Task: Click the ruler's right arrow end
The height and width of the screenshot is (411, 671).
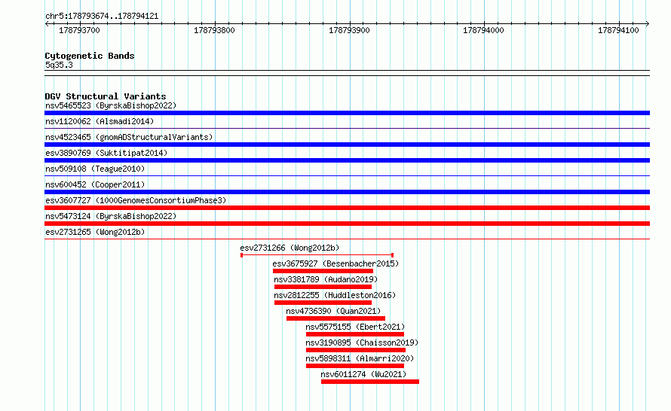Action: click(x=648, y=24)
